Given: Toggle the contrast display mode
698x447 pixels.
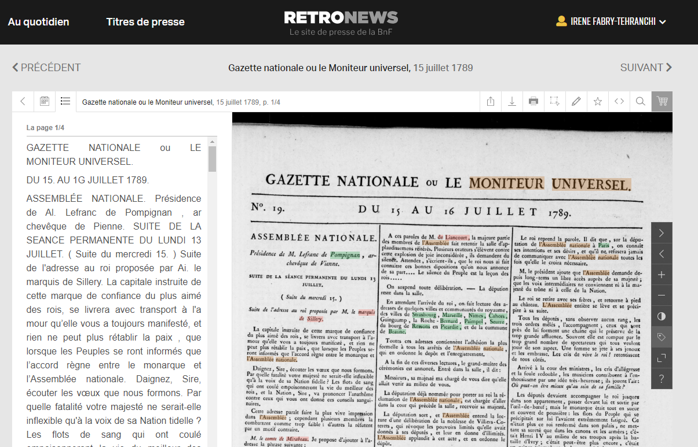Looking at the screenshot, I should pos(662,316).
